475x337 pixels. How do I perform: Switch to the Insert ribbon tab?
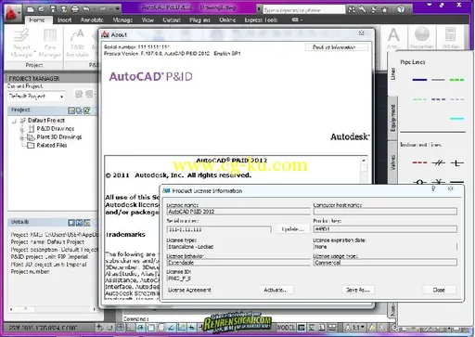[x=64, y=19]
